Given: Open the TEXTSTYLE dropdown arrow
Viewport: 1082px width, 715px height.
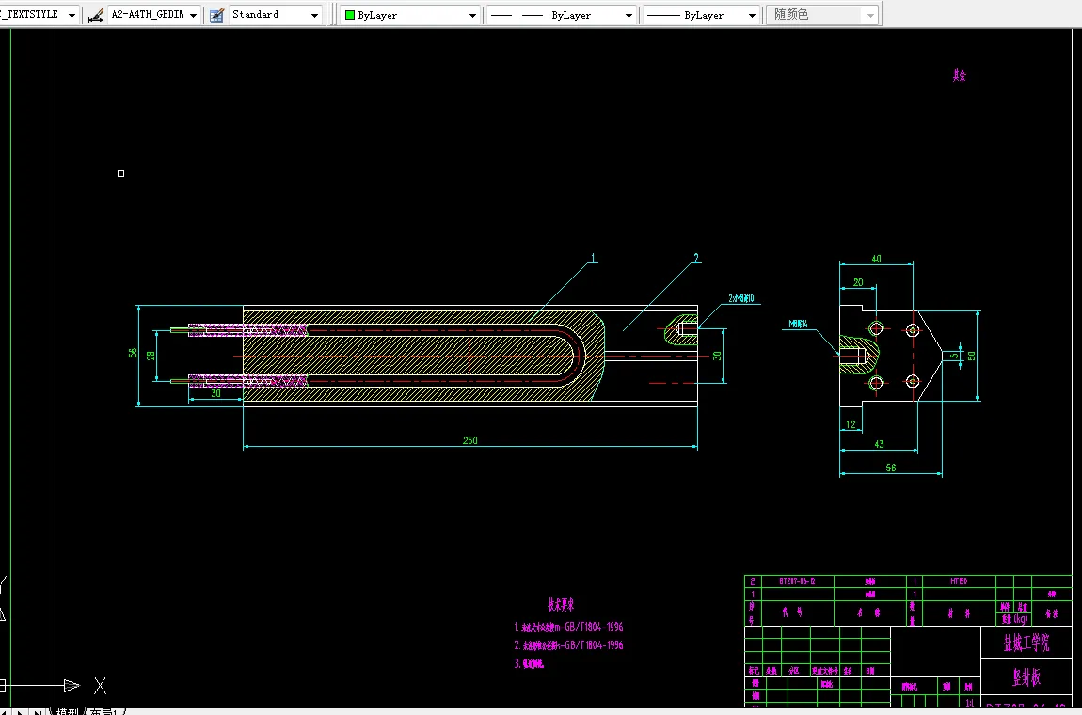Looking at the screenshot, I should pyautogui.click(x=72, y=15).
